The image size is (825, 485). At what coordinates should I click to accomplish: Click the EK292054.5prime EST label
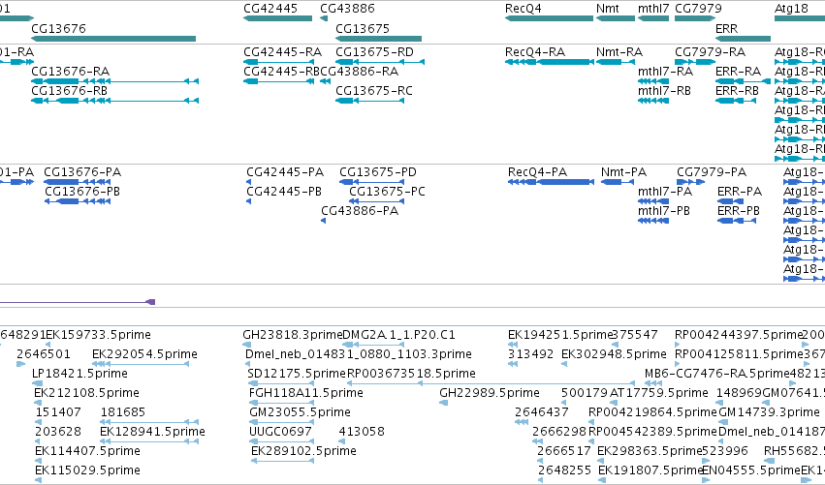[x=144, y=354]
